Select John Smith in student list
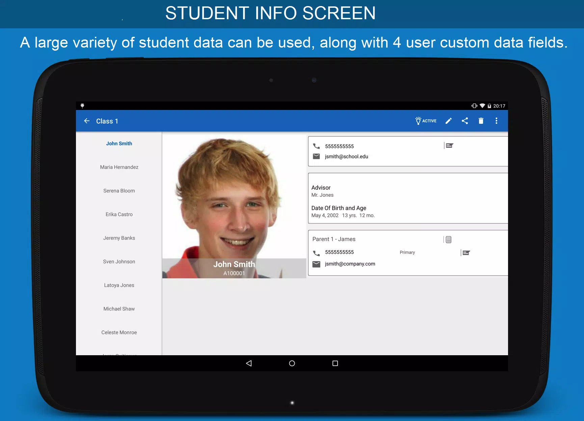This screenshot has height=421, width=584. (119, 143)
